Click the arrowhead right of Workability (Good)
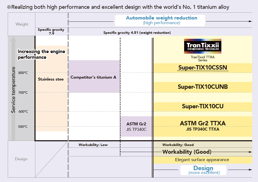Screen dimensions: 258x182 point(250,152)
